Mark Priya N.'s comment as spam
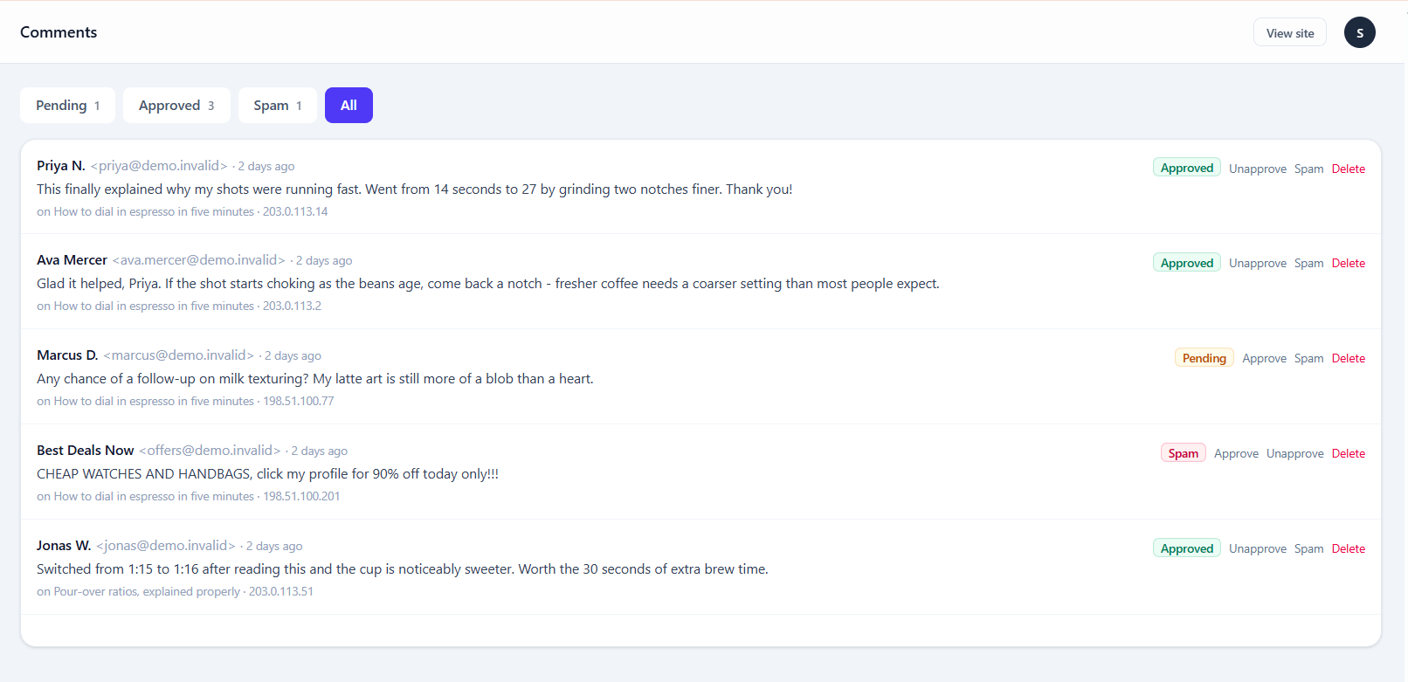 point(1308,169)
